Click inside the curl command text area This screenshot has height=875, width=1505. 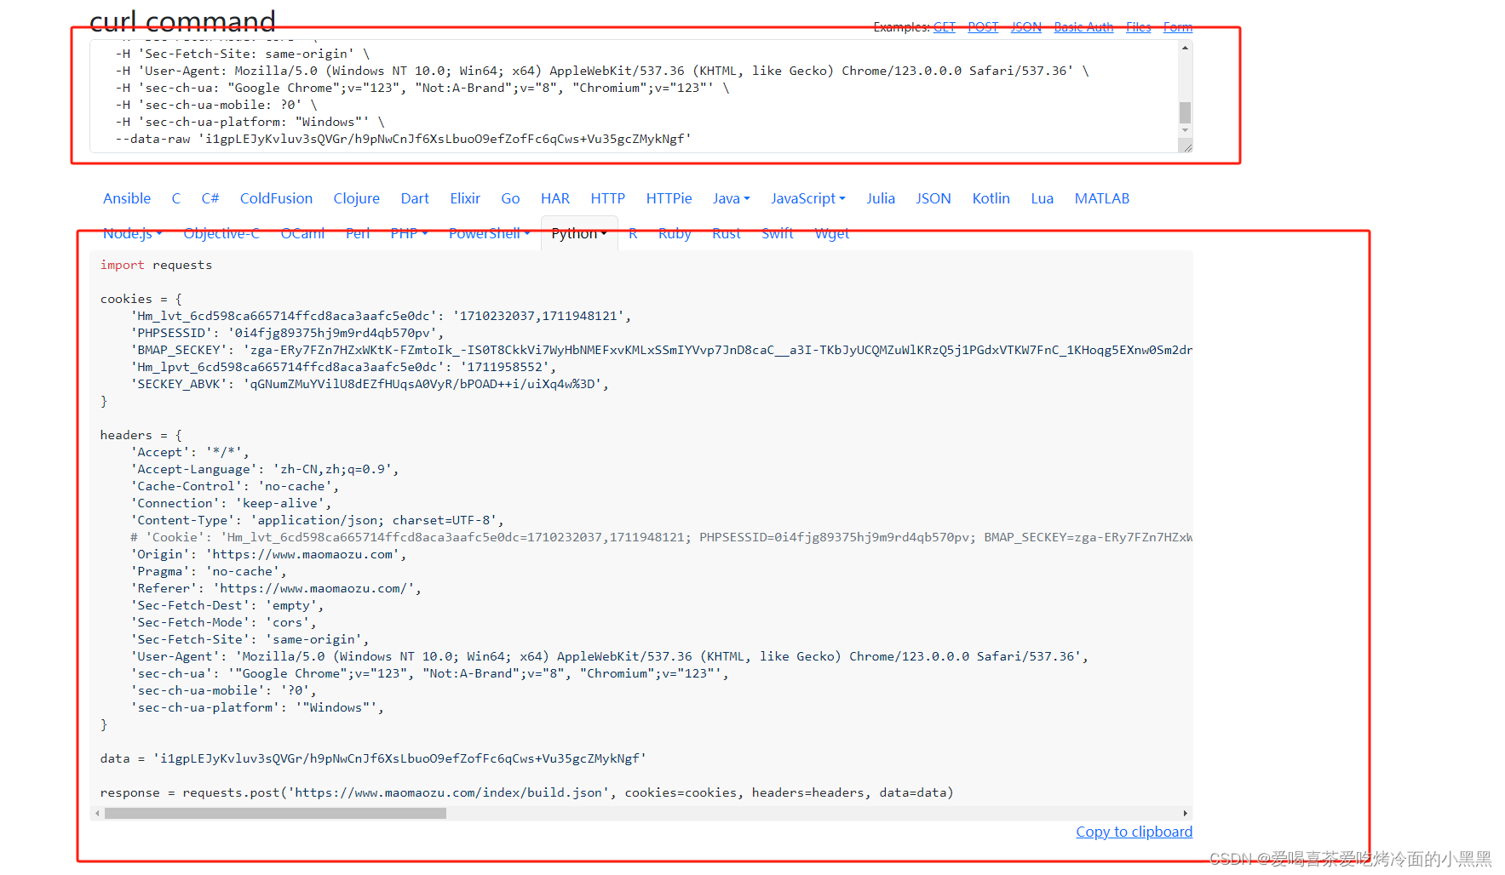click(634, 96)
